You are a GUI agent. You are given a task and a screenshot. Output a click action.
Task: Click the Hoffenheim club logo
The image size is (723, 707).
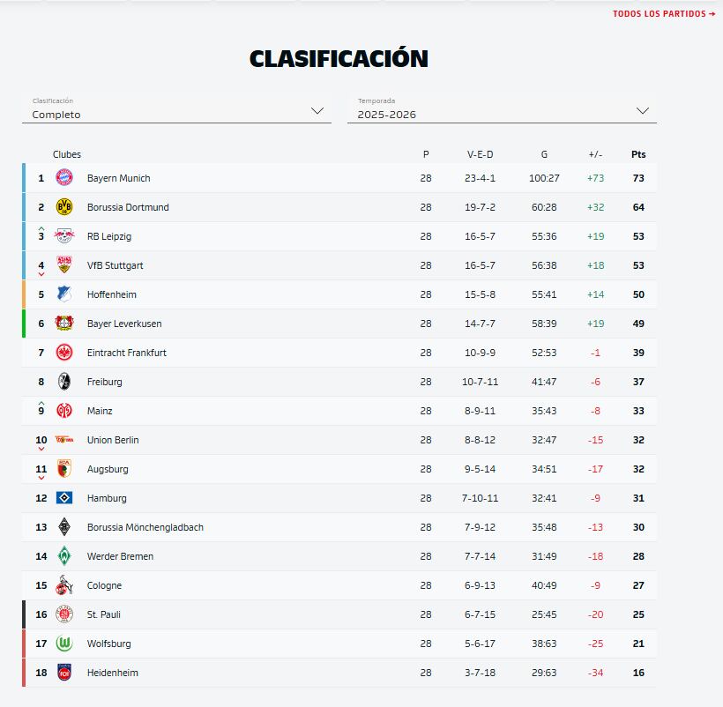coord(65,294)
